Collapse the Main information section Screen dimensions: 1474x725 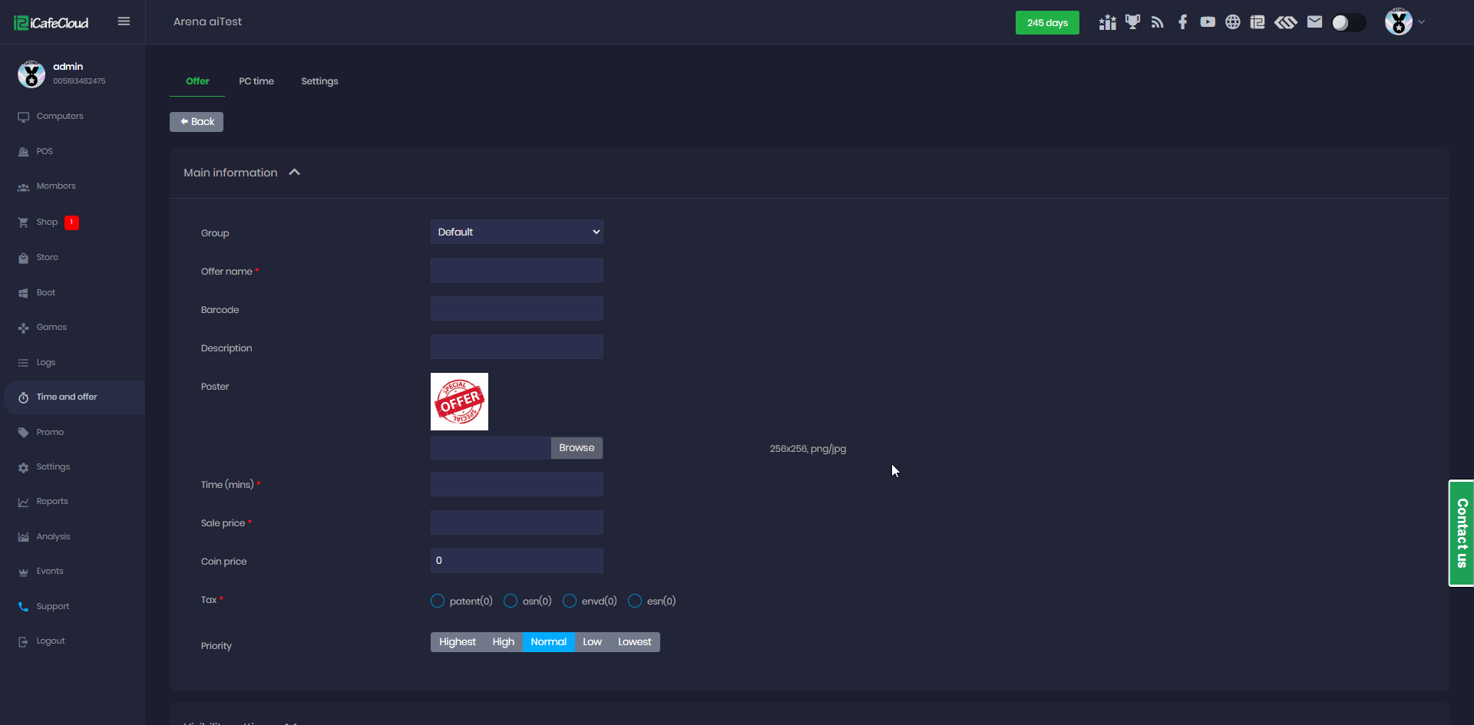(295, 173)
